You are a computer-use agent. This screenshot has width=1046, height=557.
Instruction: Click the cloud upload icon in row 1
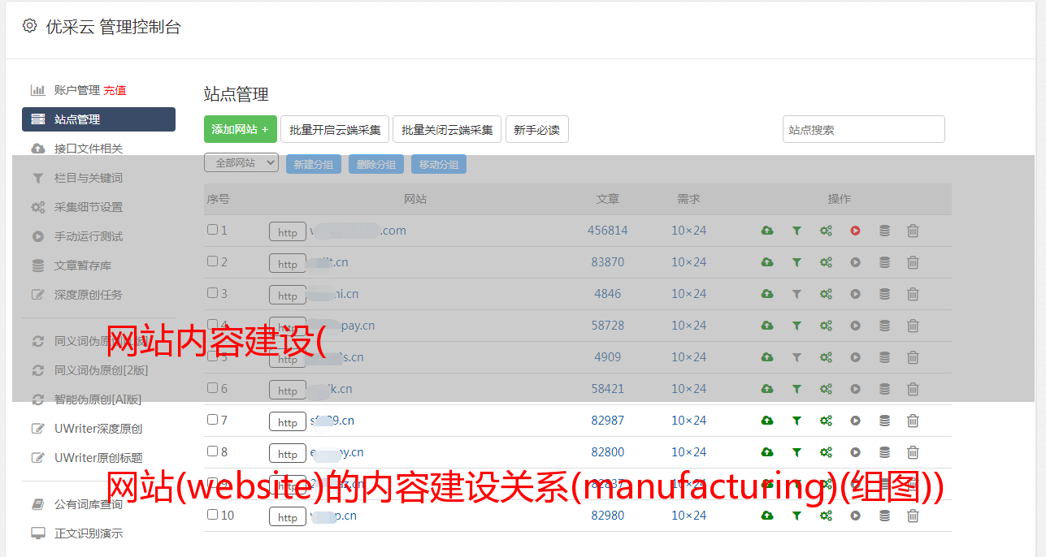tap(767, 231)
